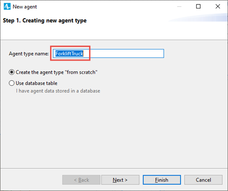The width and height of the screenshot is (228, 191).
Task: Finish creating the new agent type
Action: [162, 180]
